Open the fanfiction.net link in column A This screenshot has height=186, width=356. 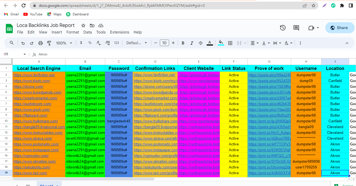point(34,75)
